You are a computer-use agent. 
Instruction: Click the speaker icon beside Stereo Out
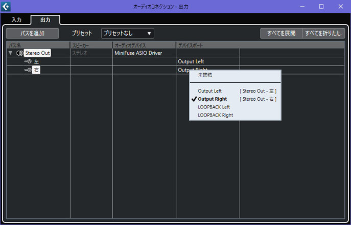pos(19,53)
